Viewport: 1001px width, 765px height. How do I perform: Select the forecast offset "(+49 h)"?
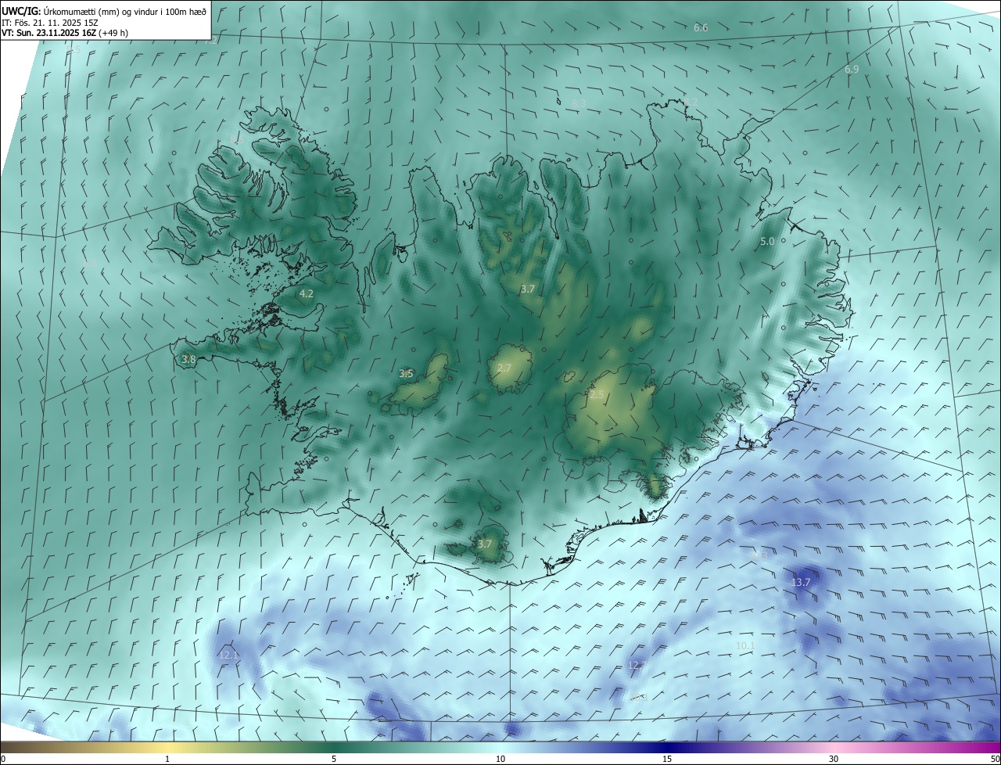pyautogui.click(x=114, y=33)
